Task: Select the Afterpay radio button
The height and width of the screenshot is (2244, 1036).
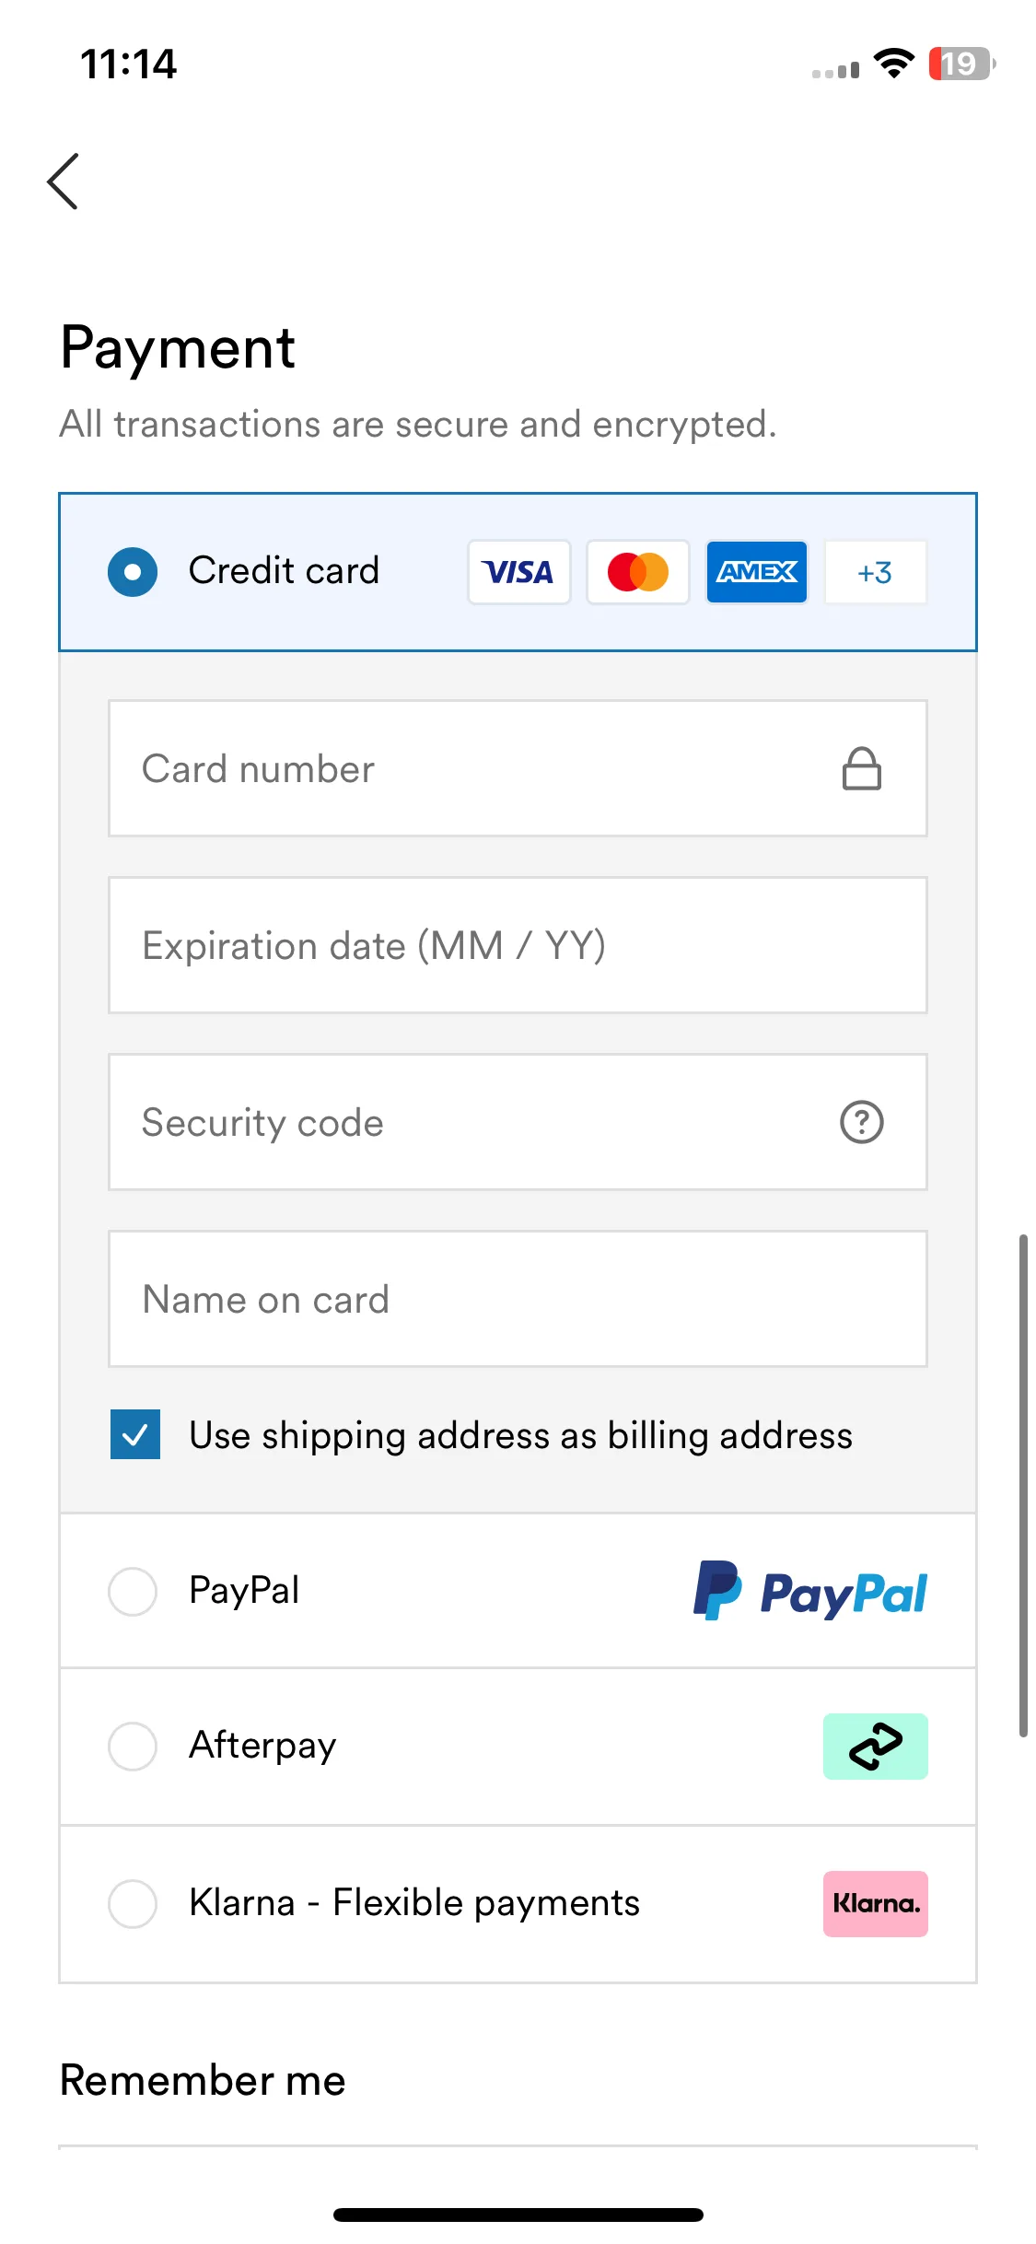Action: [x=133, y=1747]
